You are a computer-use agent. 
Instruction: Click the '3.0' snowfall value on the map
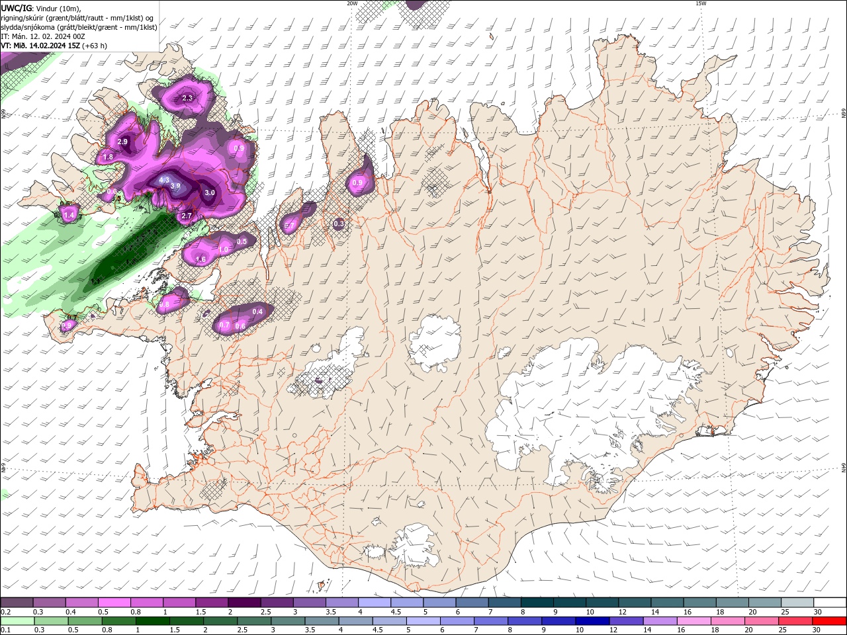[210, 192]
